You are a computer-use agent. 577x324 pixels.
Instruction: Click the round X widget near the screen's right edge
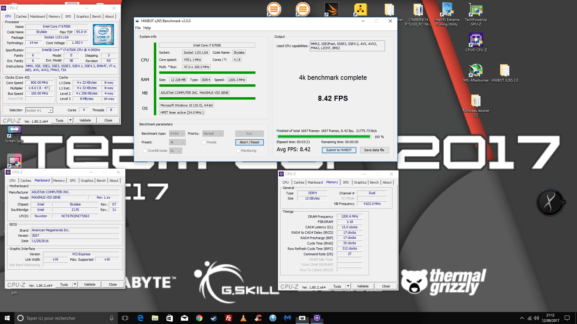pos(550,202)
